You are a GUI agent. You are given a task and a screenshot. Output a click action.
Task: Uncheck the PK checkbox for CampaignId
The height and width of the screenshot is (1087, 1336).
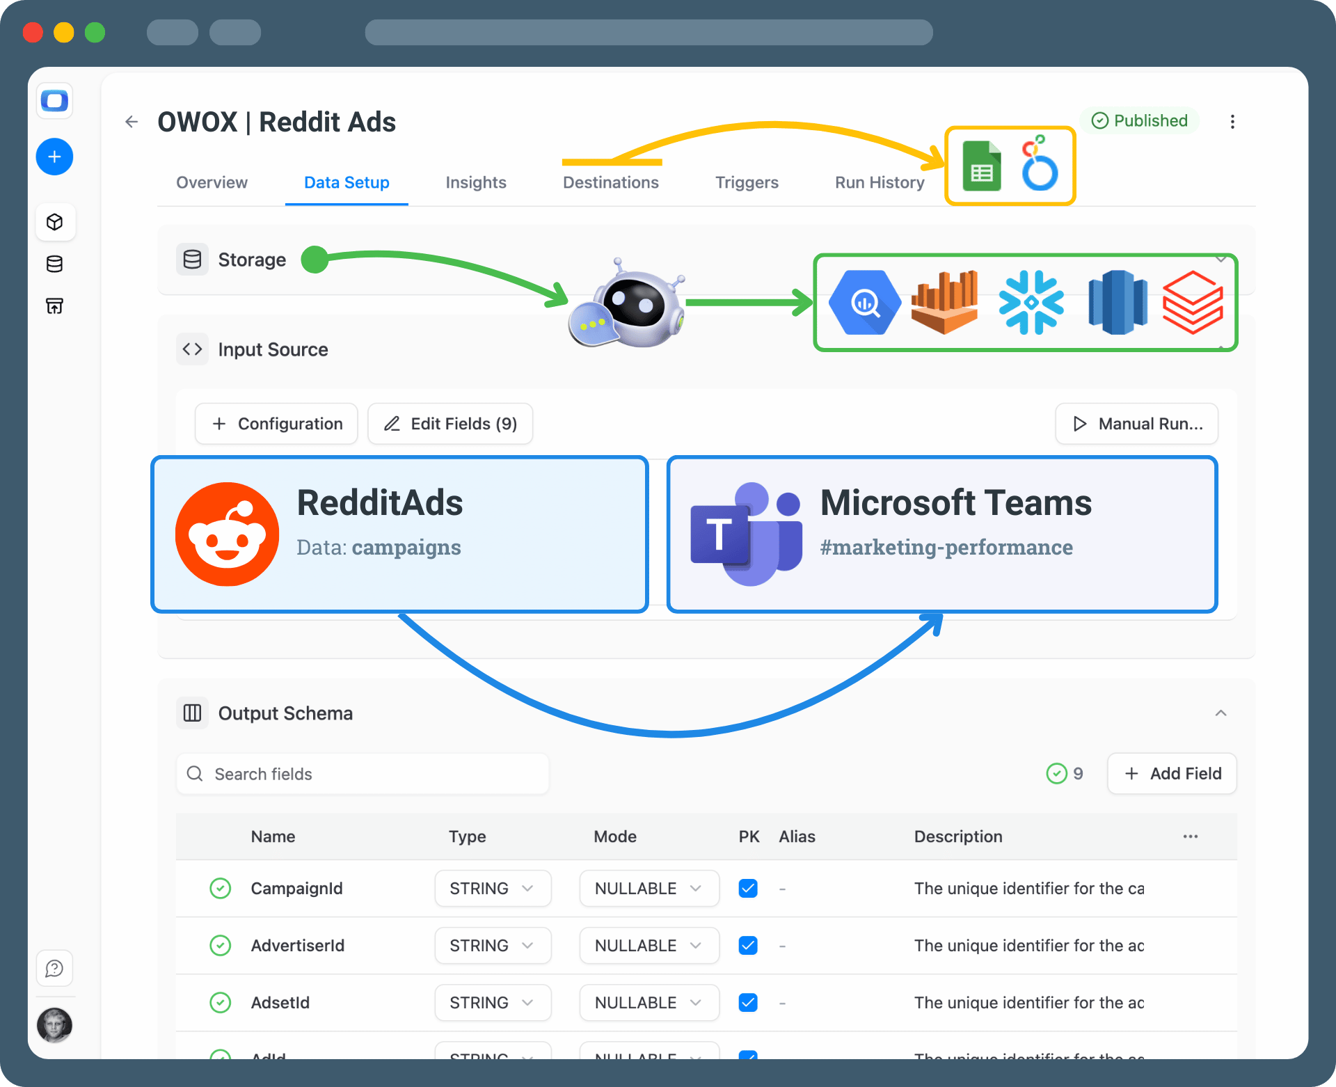748,888
